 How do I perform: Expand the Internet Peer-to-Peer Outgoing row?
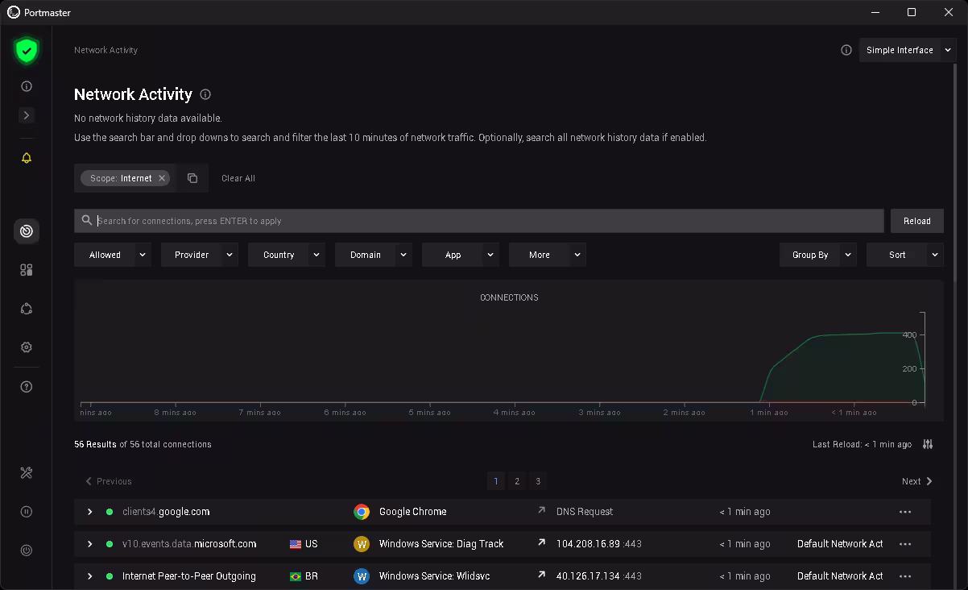89,576
